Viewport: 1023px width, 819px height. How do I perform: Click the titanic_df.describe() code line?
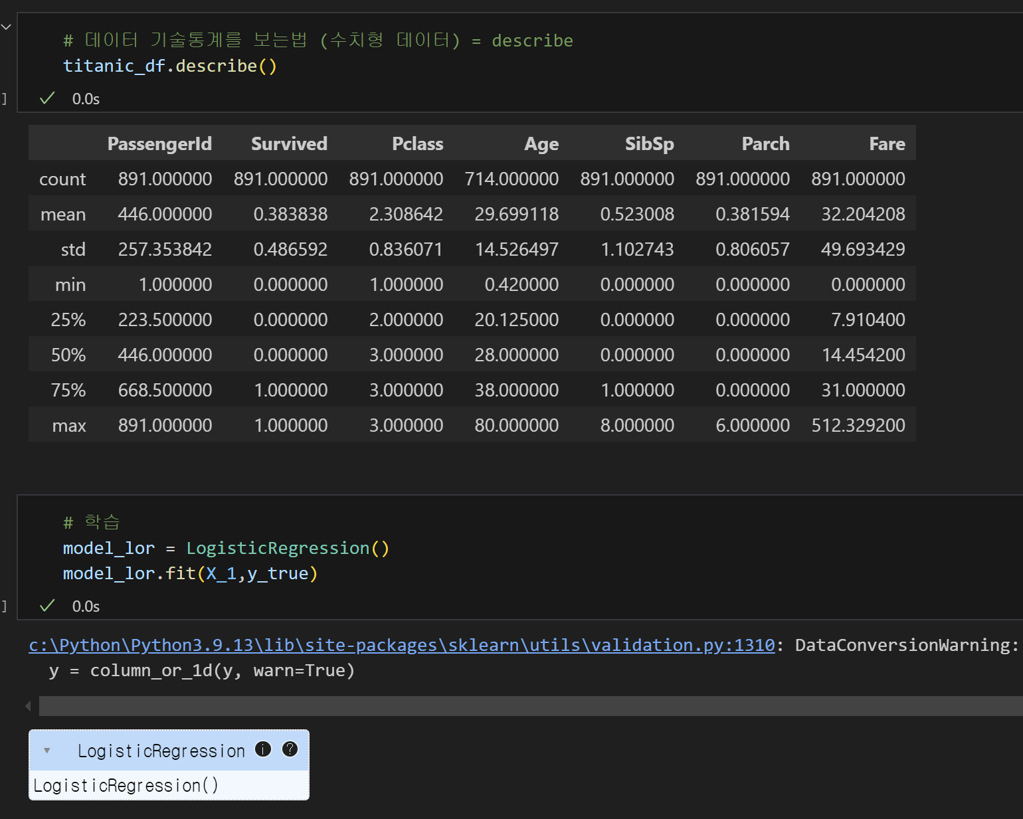point(170,66)
